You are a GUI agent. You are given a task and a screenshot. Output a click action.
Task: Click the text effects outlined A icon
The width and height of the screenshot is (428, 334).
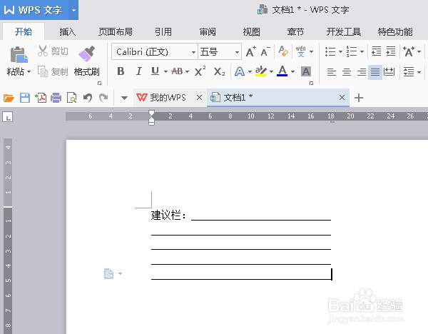(240, 71)
